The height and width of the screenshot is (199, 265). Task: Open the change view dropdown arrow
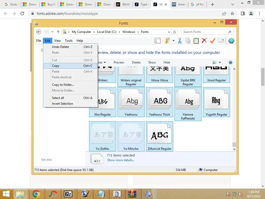(220, 62)
